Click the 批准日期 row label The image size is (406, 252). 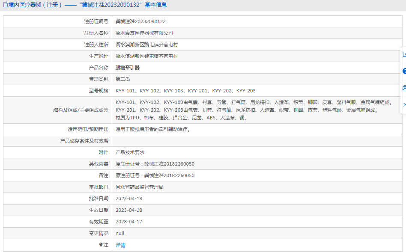pyautogui.click(x=99, y=199)
